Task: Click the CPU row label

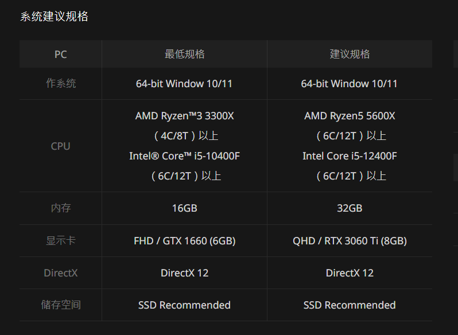Action: click(x=60, y=146)
